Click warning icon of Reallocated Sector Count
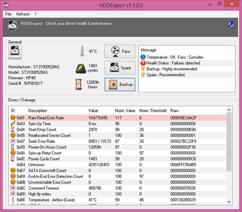 coord(13,135)
